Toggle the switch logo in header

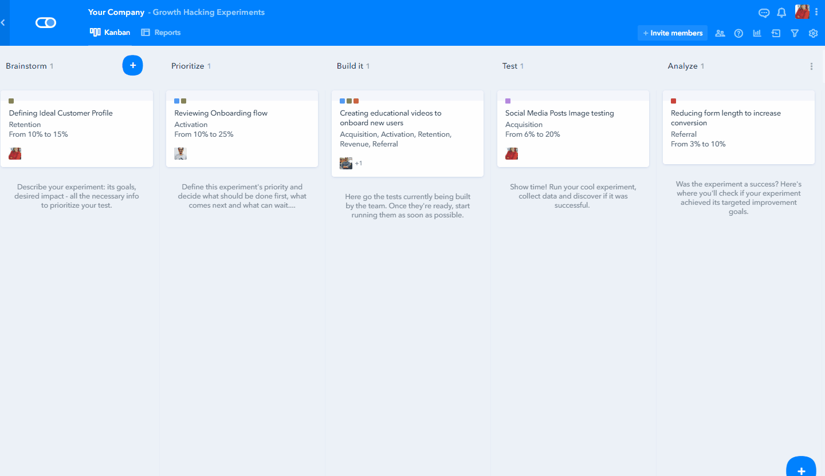coord(46,23)
